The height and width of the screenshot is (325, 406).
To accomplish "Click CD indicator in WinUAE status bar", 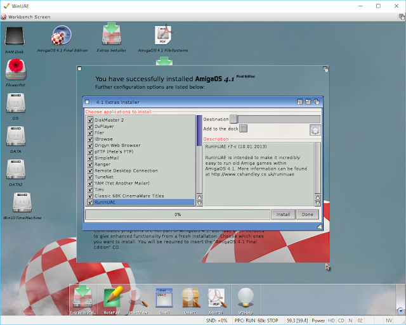I will click(x=341, y=321).
